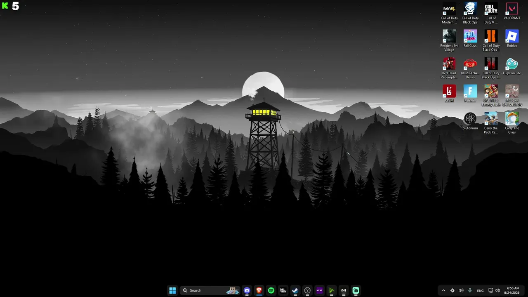Select the Fortnite desktop shortcut

point(470,94)
